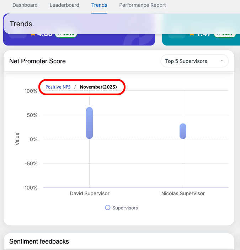The image size is (240, 250).
Task: Click the star icon on teal card
Action: (x=192, y=34)
